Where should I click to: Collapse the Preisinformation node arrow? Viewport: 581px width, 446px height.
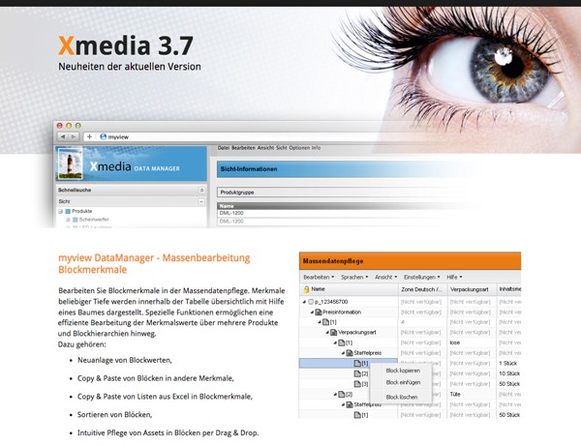point(312,312)
